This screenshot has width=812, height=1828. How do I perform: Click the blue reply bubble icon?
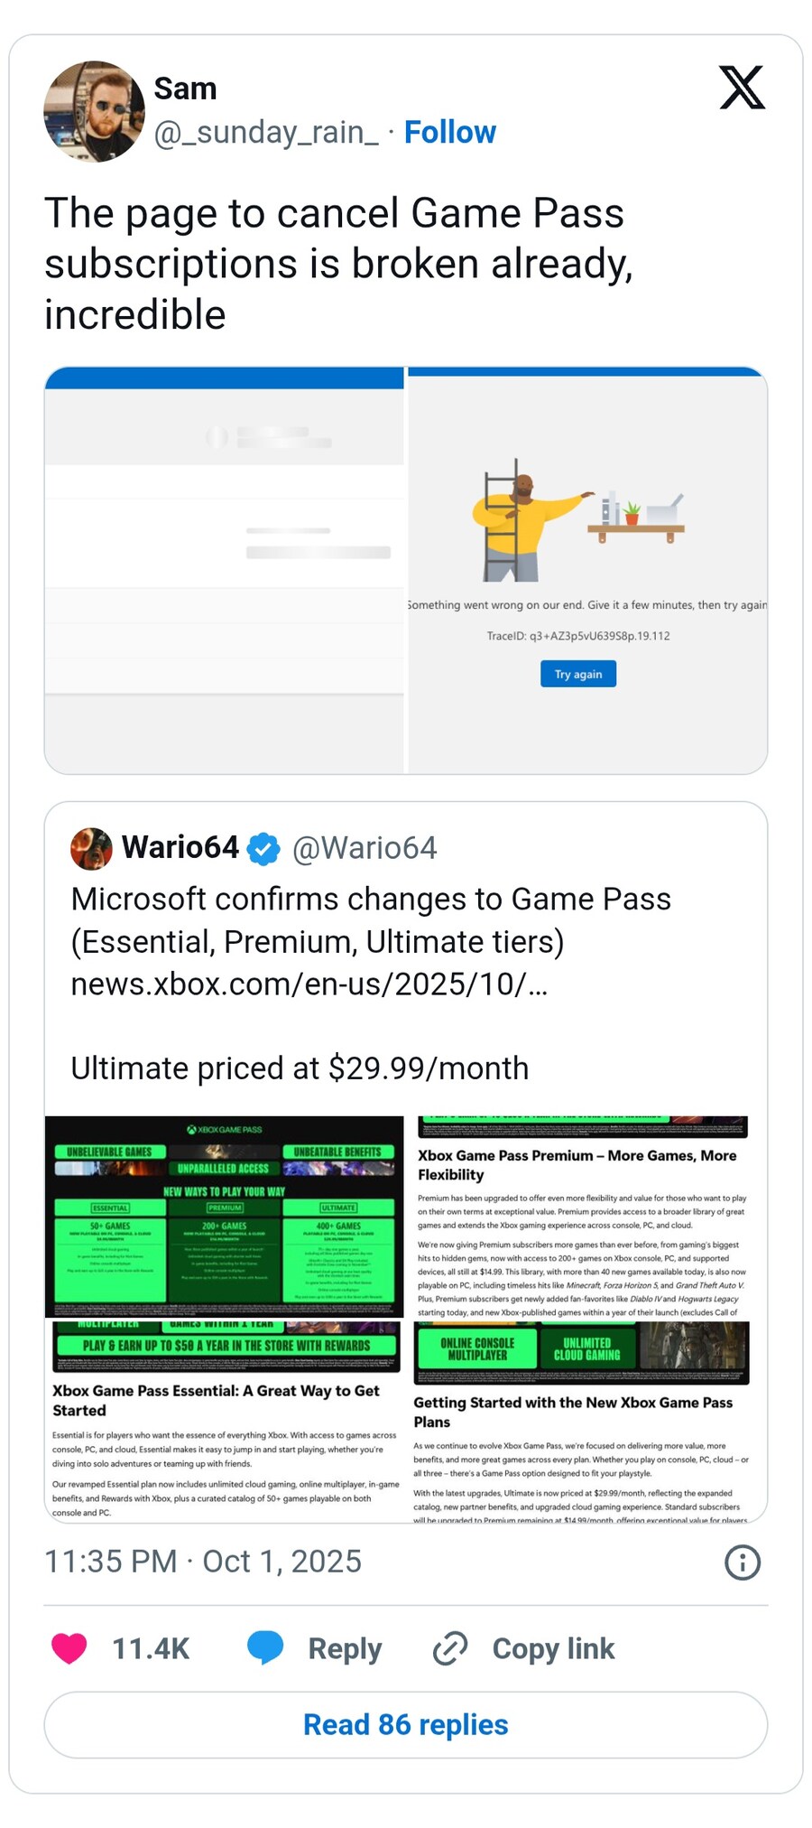click(265, 1648)
